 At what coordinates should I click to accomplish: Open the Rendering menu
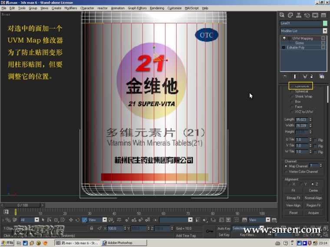[x=157, y=8]
